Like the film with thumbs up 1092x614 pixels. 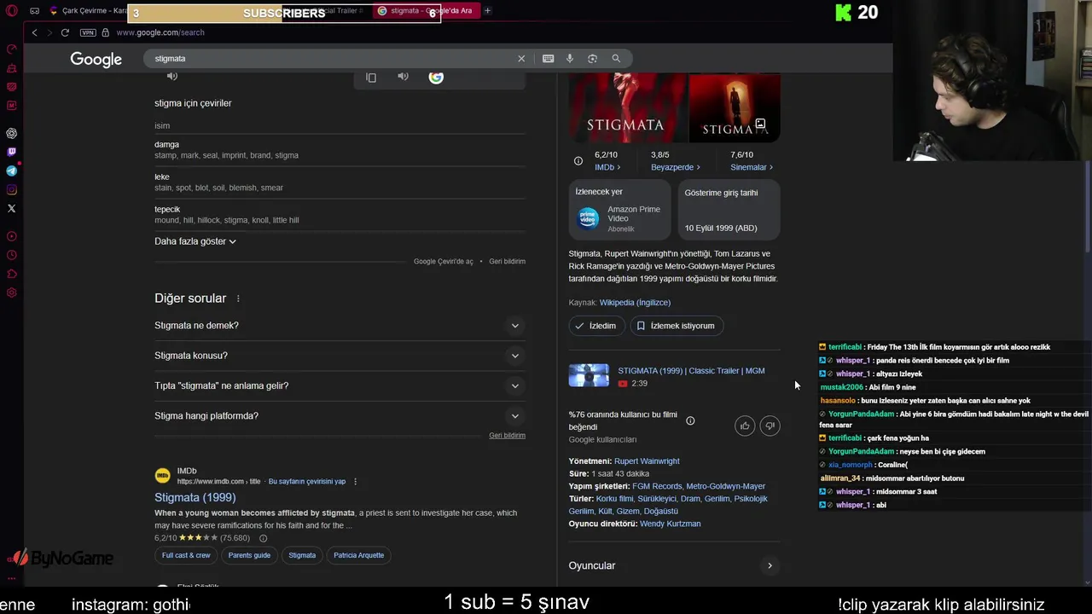point(745,426)
